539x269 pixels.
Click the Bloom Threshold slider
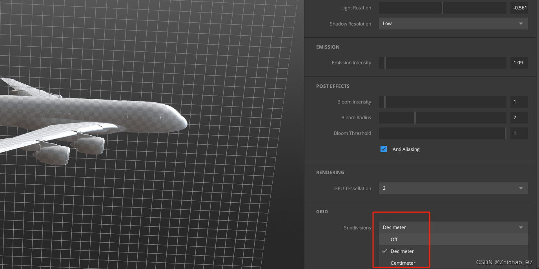pyautogui.click(x=442, y=133)
